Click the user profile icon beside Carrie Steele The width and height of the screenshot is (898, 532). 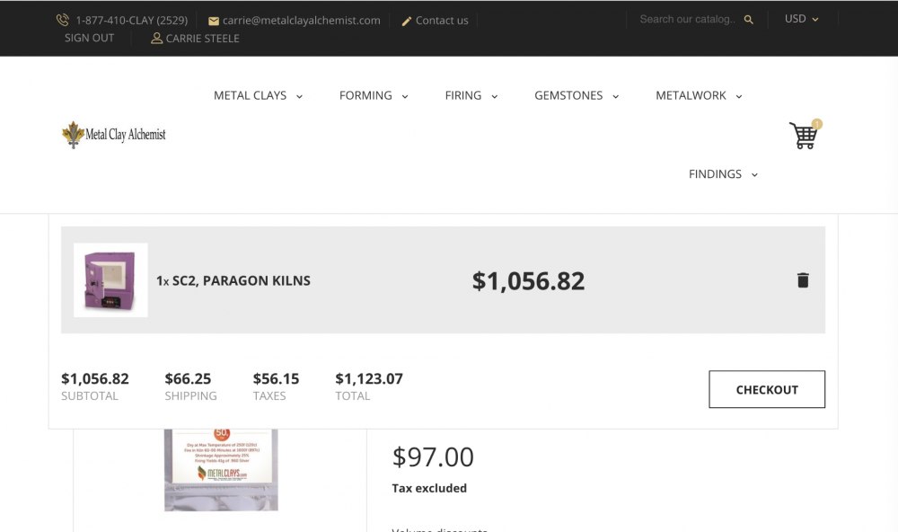pyautogui.click(x=156, y=39)
